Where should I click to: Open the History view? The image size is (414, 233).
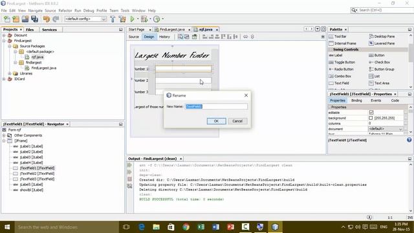pos(164,37)
